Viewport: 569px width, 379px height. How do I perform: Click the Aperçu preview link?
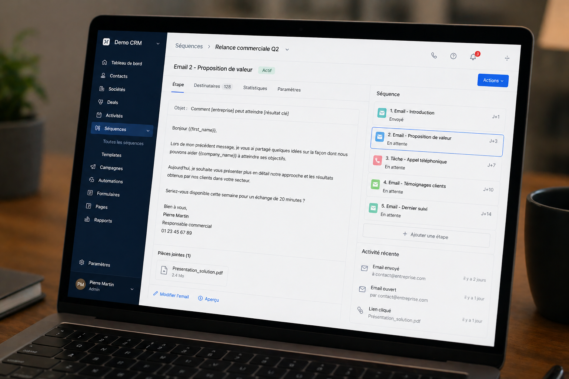[209, 299]
